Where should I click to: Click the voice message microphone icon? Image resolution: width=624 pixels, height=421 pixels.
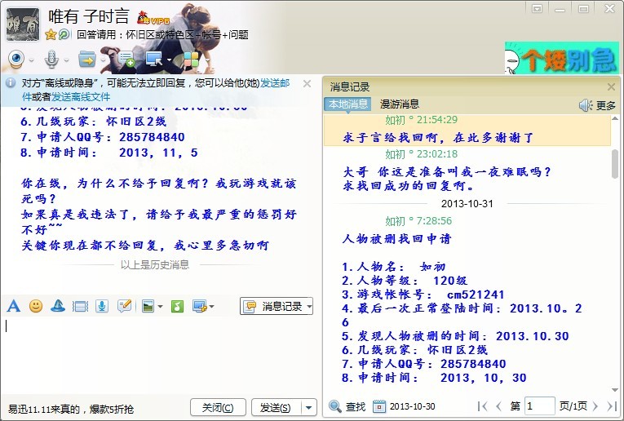click(102, 306)
